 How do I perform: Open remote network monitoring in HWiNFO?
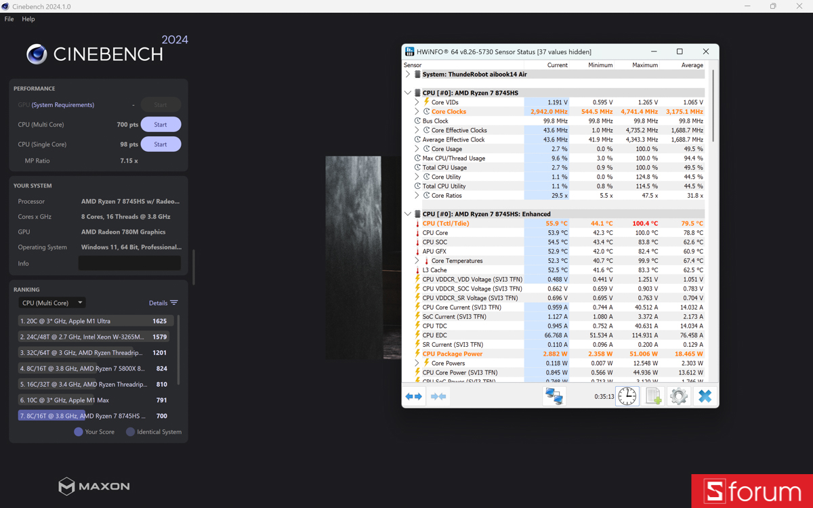[x=554, y=396]
